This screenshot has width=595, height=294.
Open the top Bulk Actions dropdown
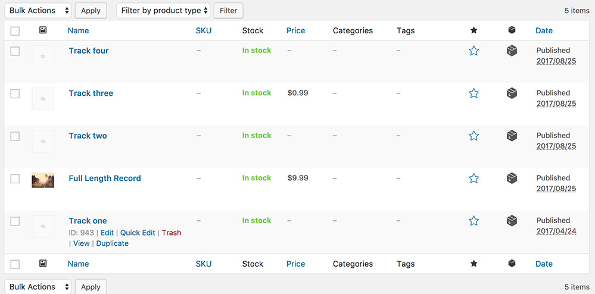(38, 11)
